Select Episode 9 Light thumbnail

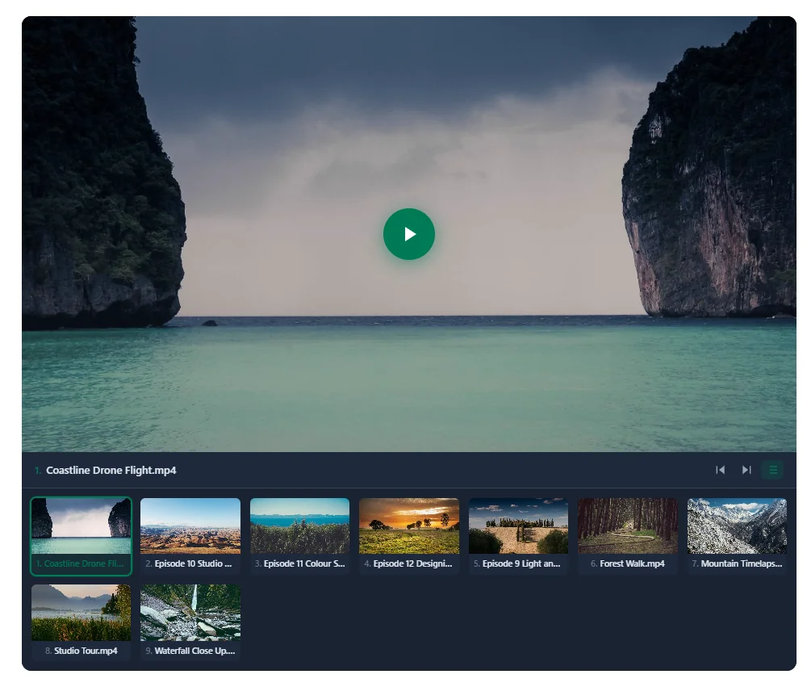(518, 535)
